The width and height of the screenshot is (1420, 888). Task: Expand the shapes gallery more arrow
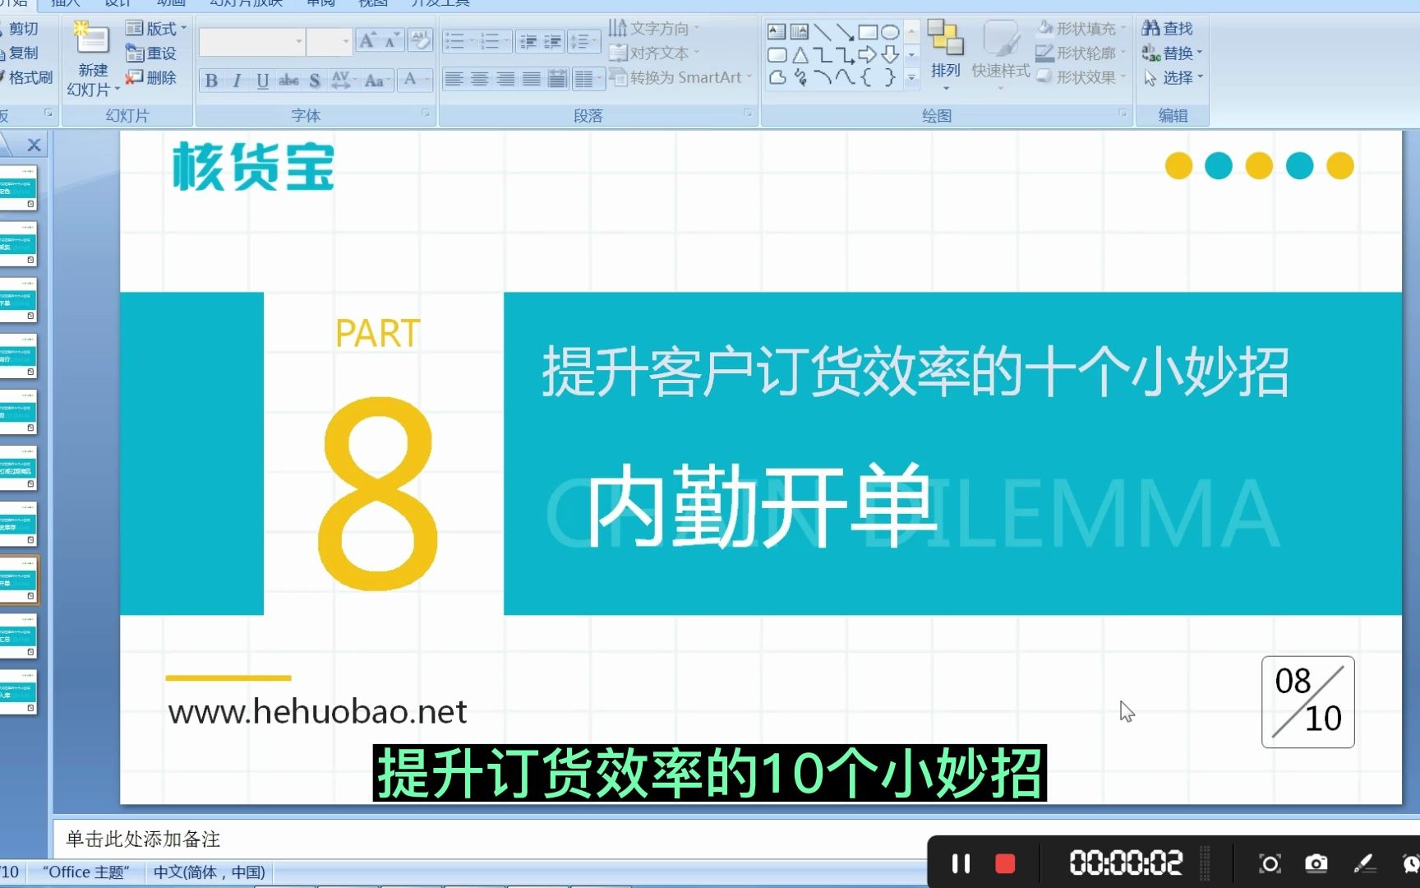pos(911,77)
